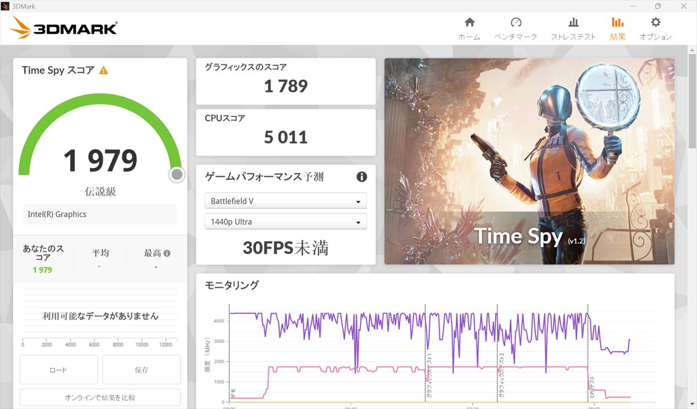The image size is (697, 409).
Task: Click the Intel(R) Graphics label
Action: [x=57, y=214]
